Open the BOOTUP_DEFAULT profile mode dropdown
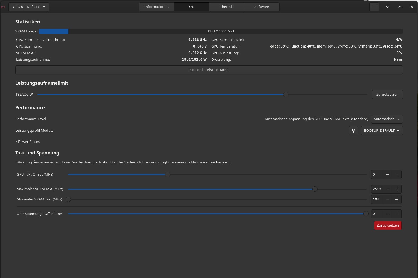This screenshot has height=278, width=418. point(382,131)
